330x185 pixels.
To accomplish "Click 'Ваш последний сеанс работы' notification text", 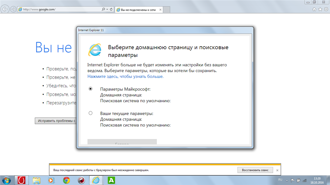I will (101, 170).
